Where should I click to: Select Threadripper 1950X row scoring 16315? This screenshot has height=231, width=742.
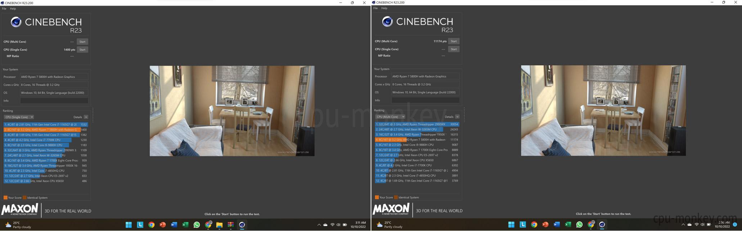point(417,135)
